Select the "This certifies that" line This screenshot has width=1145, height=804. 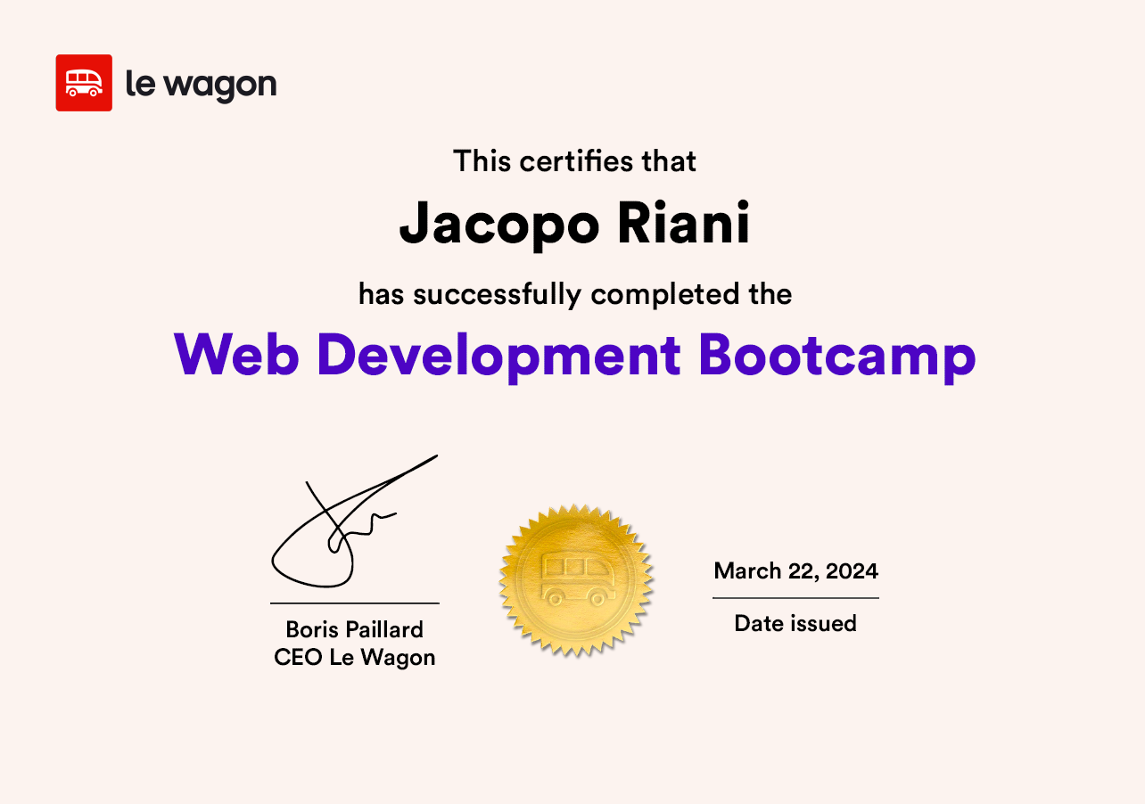point(574,161)
